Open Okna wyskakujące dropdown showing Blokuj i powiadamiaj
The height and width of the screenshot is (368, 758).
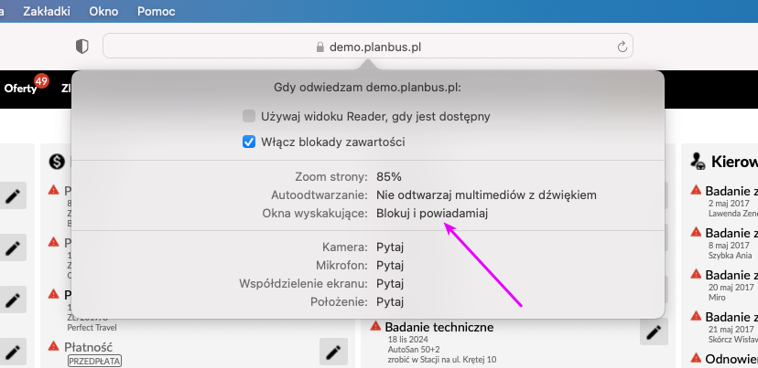(432, 213)
